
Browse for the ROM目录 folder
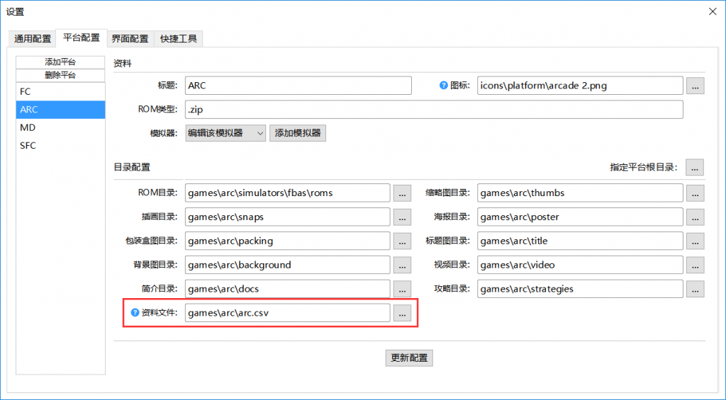(402, 193)
